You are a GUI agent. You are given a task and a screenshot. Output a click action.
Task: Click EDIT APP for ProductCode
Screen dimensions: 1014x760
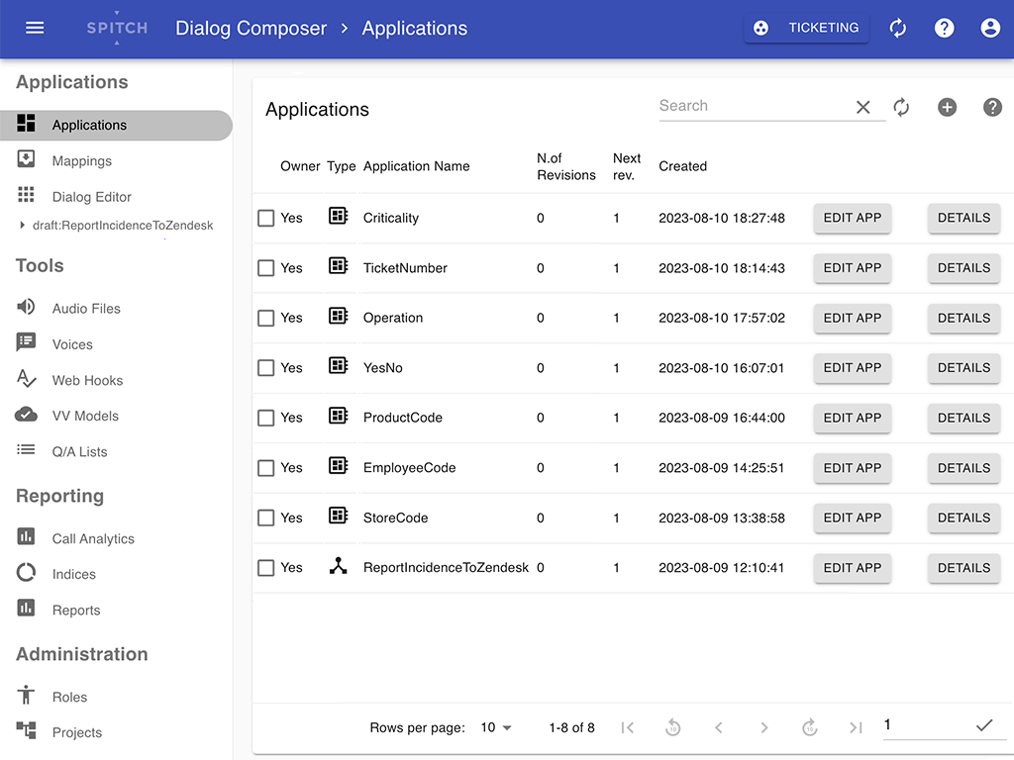coord(852,419)
